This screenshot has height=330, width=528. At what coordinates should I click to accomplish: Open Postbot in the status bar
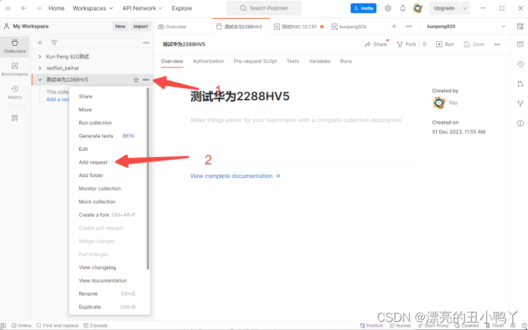(372, 326)
